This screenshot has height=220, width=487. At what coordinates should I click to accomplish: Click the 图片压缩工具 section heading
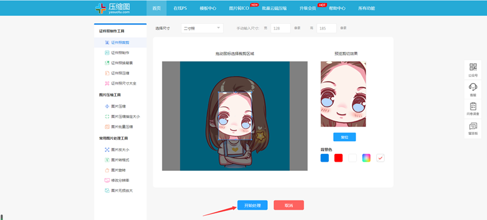point(110,95)
